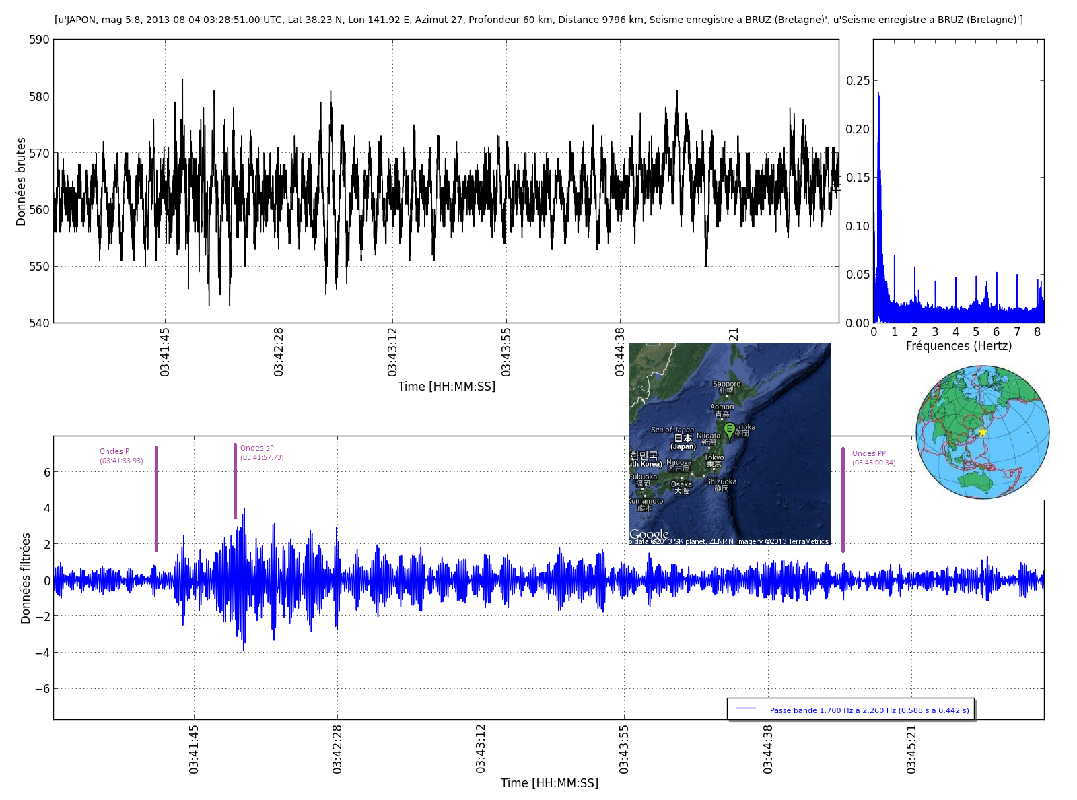The image size is (1077, 800).
Task: Click the Osaka label on the map
Action: pos(681,484)
